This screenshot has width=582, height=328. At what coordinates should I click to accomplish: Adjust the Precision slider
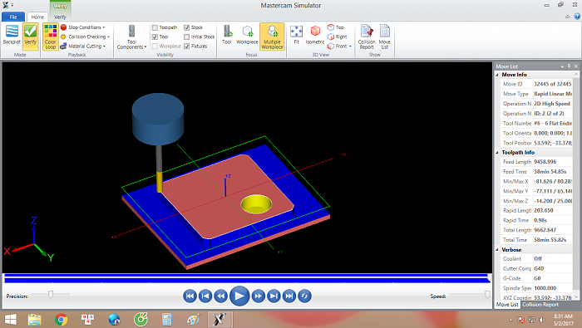coord(51,294)
